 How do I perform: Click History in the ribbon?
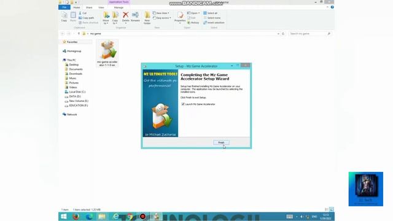tap(193, 23)
